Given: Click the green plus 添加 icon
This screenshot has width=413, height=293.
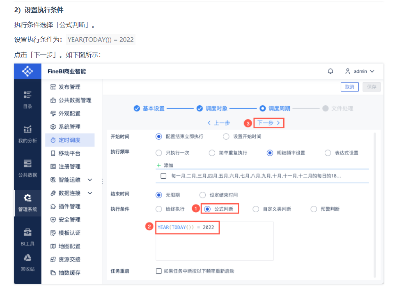Looking at the screenshot, I should point(158,166).
